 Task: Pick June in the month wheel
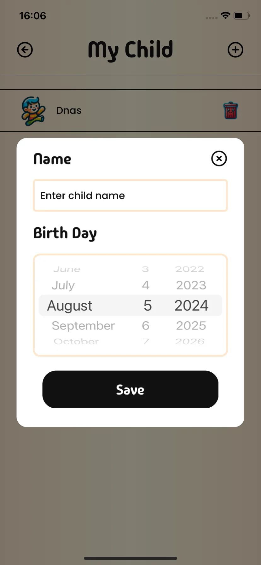point(67,269)
